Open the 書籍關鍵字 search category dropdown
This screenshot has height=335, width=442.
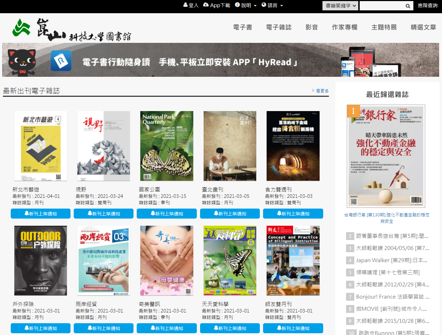[x=340, y=6]
